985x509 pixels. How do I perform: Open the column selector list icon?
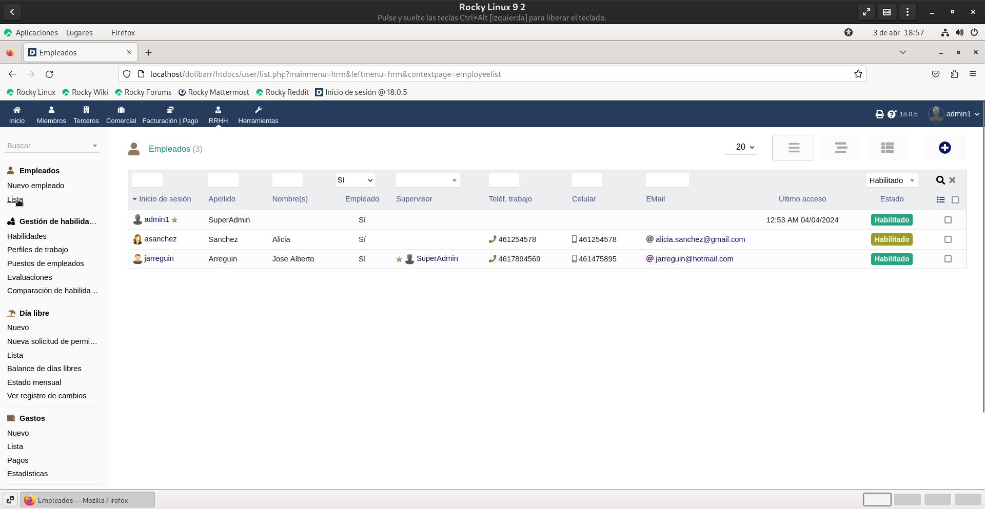click(x=940, y=200)
